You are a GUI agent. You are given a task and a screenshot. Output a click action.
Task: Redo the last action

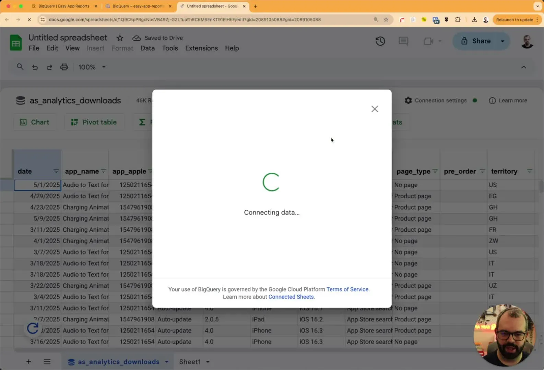tap(49, 67)
